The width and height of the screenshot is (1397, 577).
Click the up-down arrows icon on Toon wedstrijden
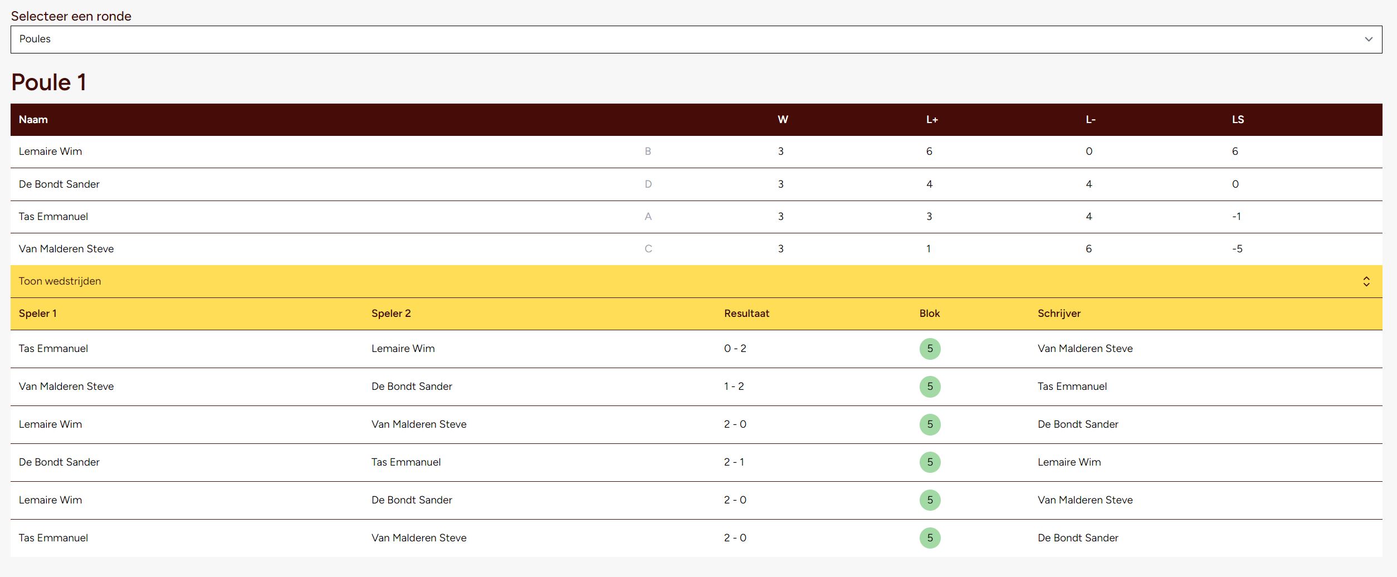(1366, 282)
